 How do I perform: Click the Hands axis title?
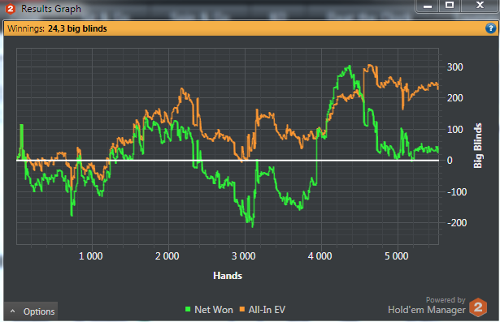(x=228, y=276)
